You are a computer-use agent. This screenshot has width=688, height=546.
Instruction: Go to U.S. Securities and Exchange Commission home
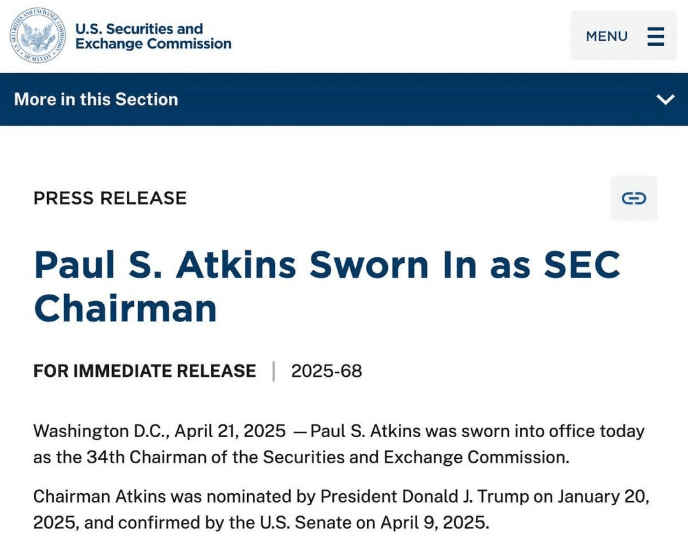[153, 36]
